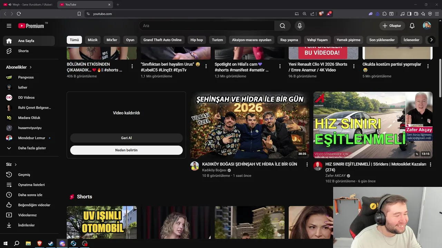Select the Yemek pişirme filter chip
Screen dimensions: 442x248
[348, 40]
